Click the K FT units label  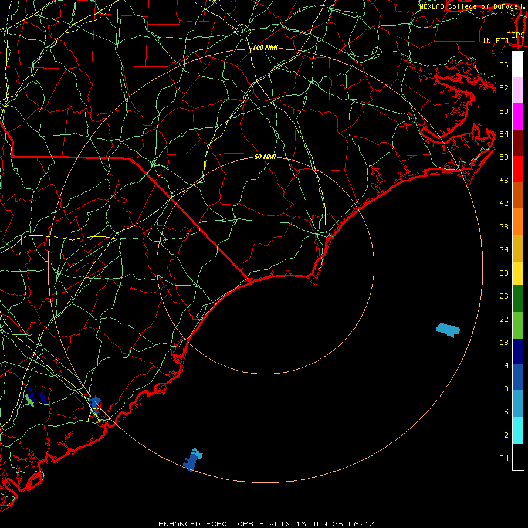pos(496,40)
